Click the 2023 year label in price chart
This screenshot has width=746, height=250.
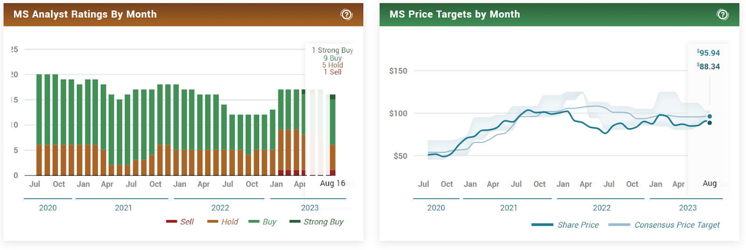(688, 208)
